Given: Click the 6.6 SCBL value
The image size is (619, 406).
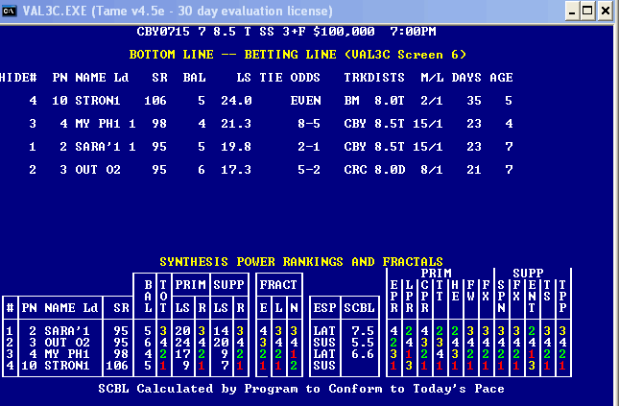Looking at the screenshot, I should (363, 354).
